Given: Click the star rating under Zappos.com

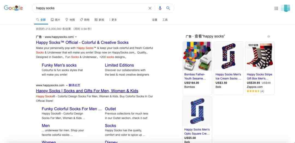Looking at the screenshot, I should click(253, 91).
